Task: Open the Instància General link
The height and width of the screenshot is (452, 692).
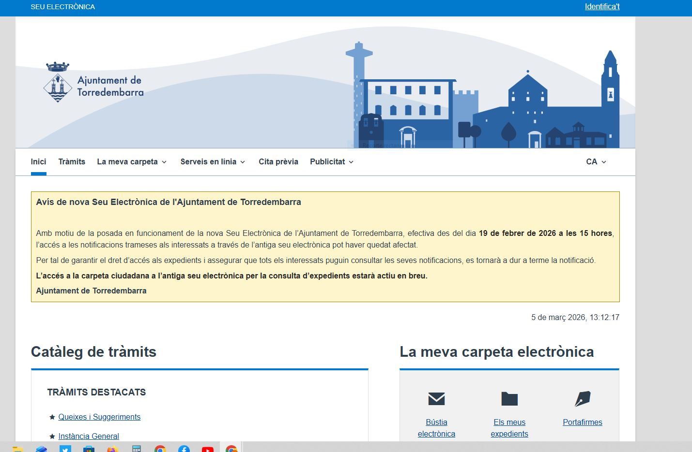Action: click(89, 436)
